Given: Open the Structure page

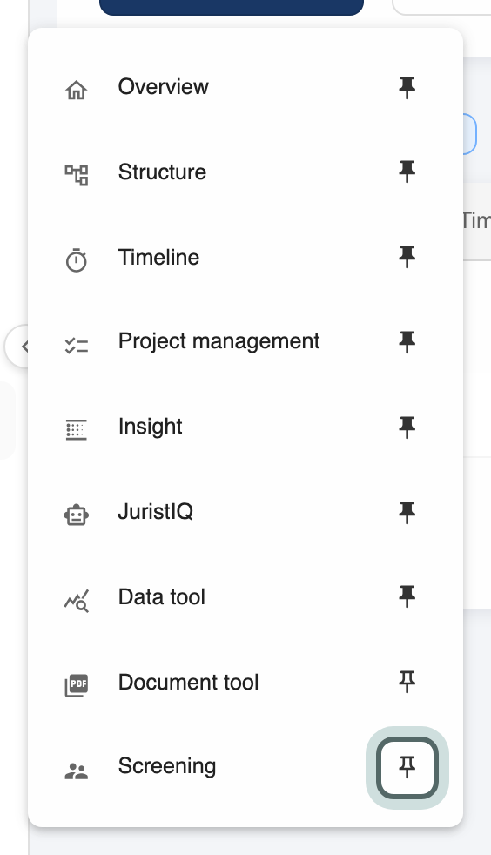Looking at the screenshot, I should 163,172.
